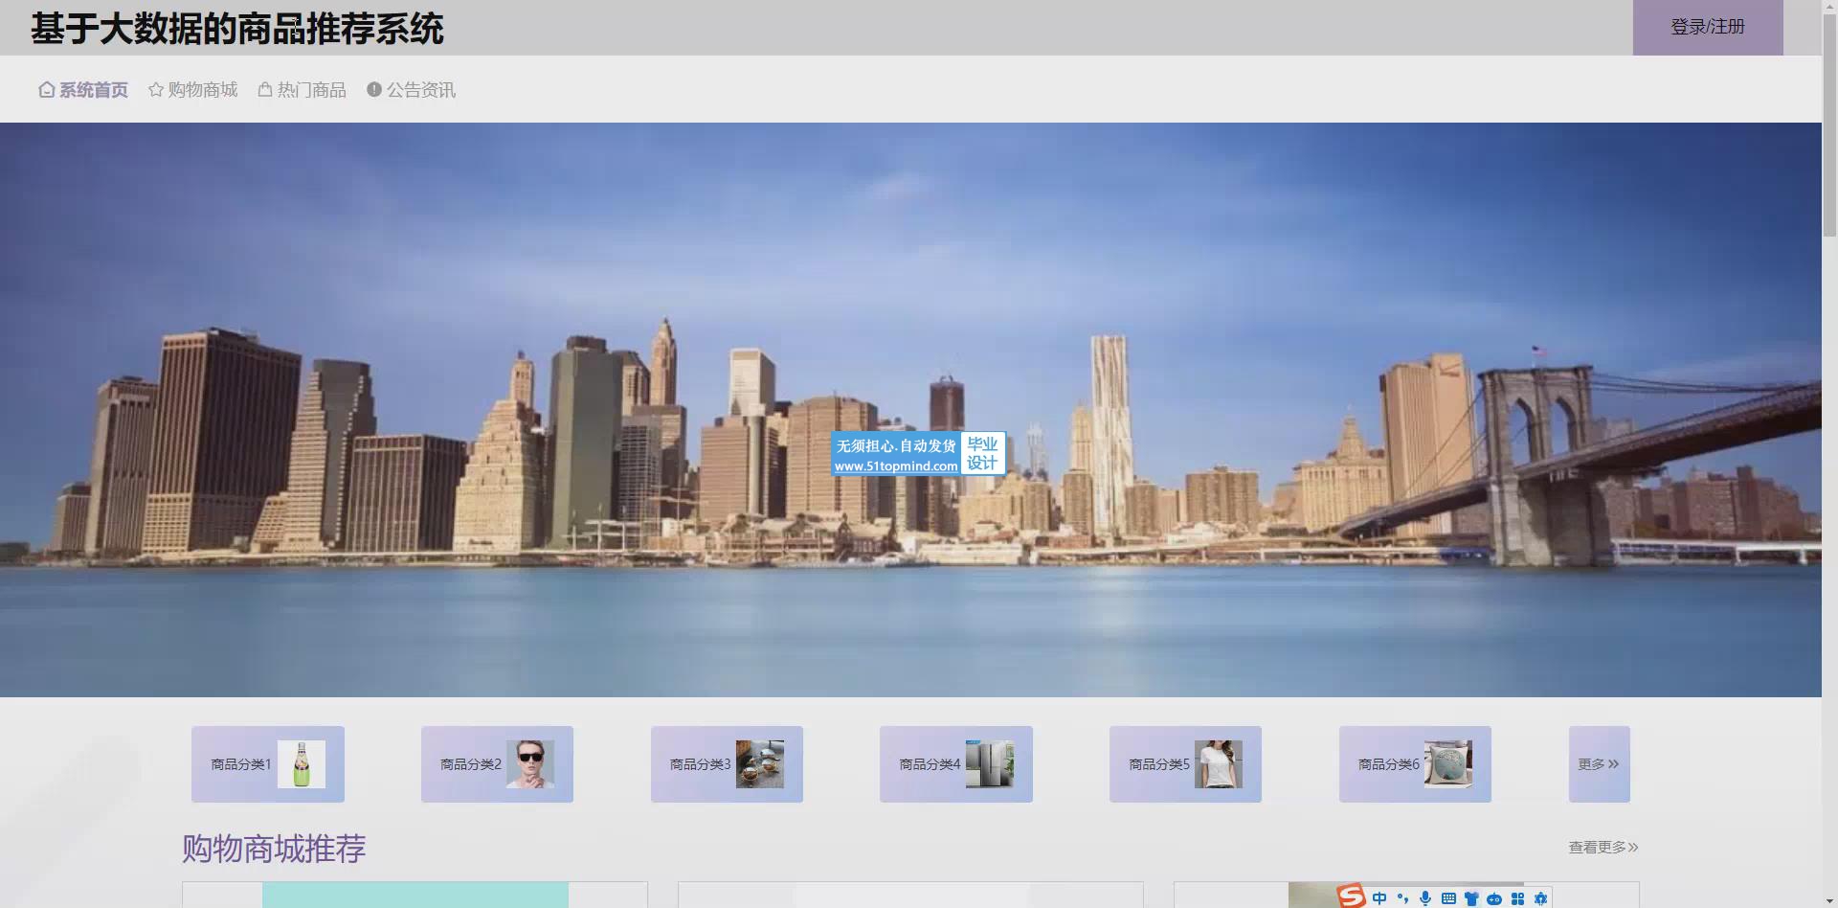Image resolution: width=1838 pixels, height=908 pixels.
Task: Click the refrigerator thumbnail in 商品分类4
Action: coord(990,764)
